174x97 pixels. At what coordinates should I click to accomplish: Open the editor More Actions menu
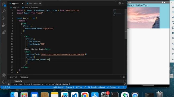[123, 4]
